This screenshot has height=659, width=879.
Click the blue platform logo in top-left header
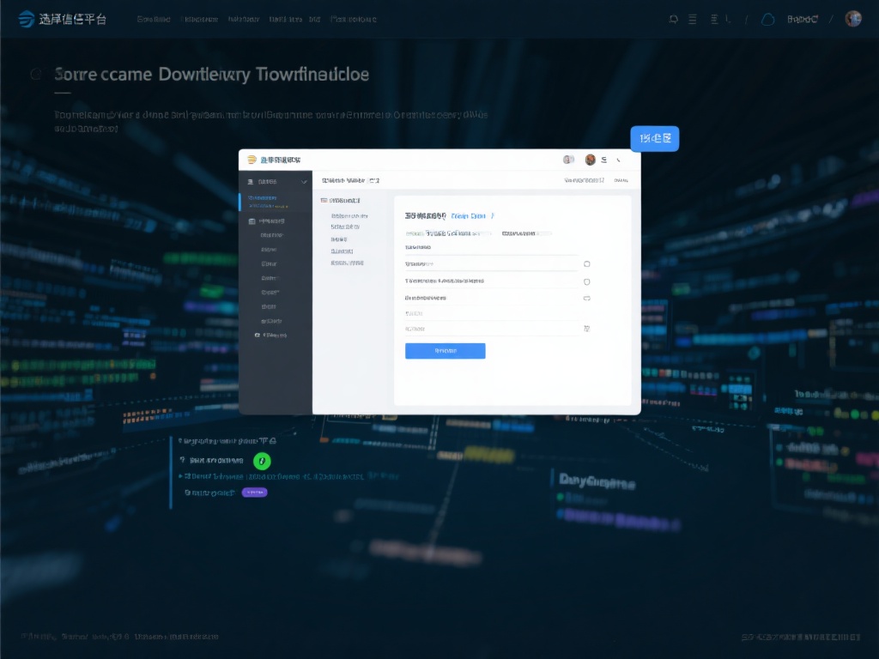click(27, 19)
